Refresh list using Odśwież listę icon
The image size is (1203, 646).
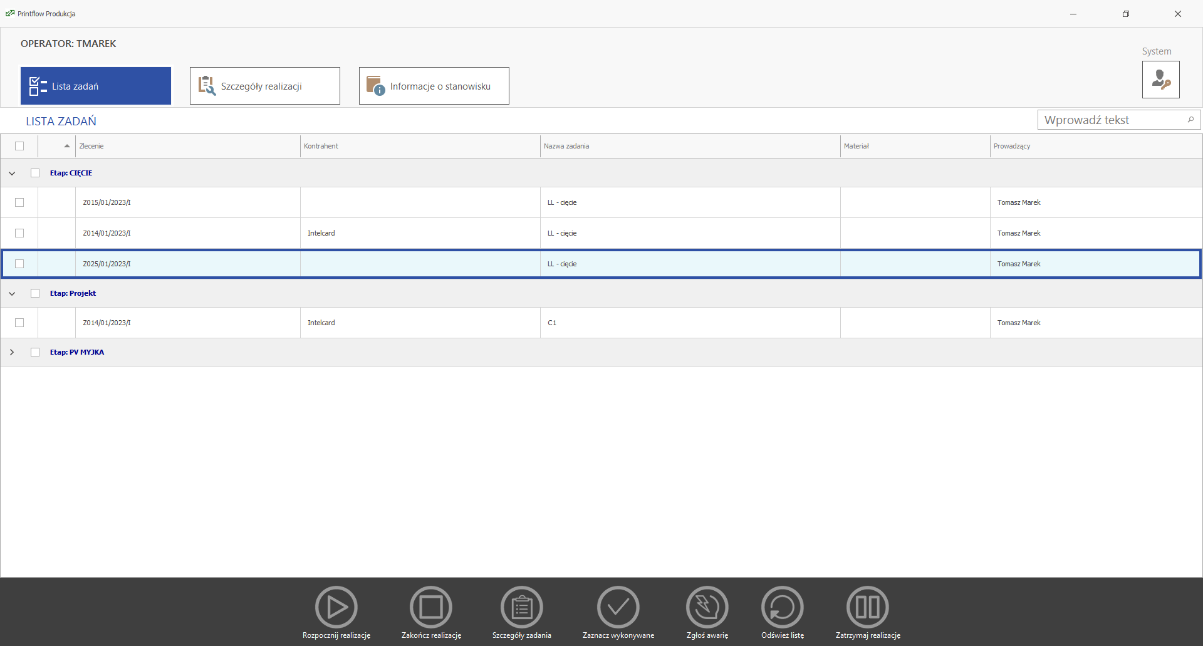(782, 607)
